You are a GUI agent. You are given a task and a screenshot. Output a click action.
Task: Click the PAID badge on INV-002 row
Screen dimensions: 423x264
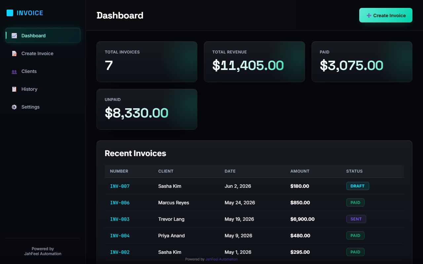(x=355, y=252)
